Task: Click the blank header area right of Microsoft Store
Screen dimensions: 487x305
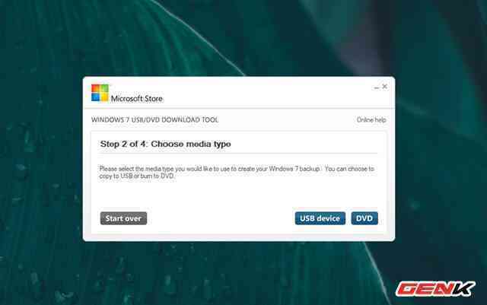Action: [x=266, y=94]
